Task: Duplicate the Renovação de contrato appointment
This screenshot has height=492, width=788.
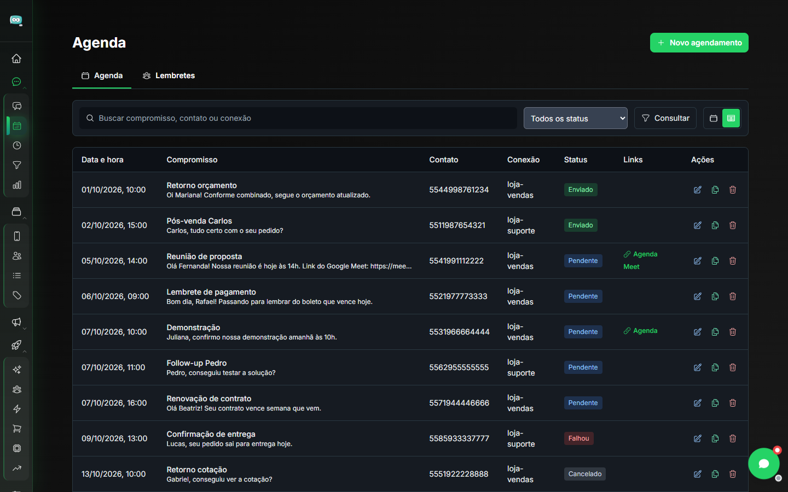Action: point(715,403)
